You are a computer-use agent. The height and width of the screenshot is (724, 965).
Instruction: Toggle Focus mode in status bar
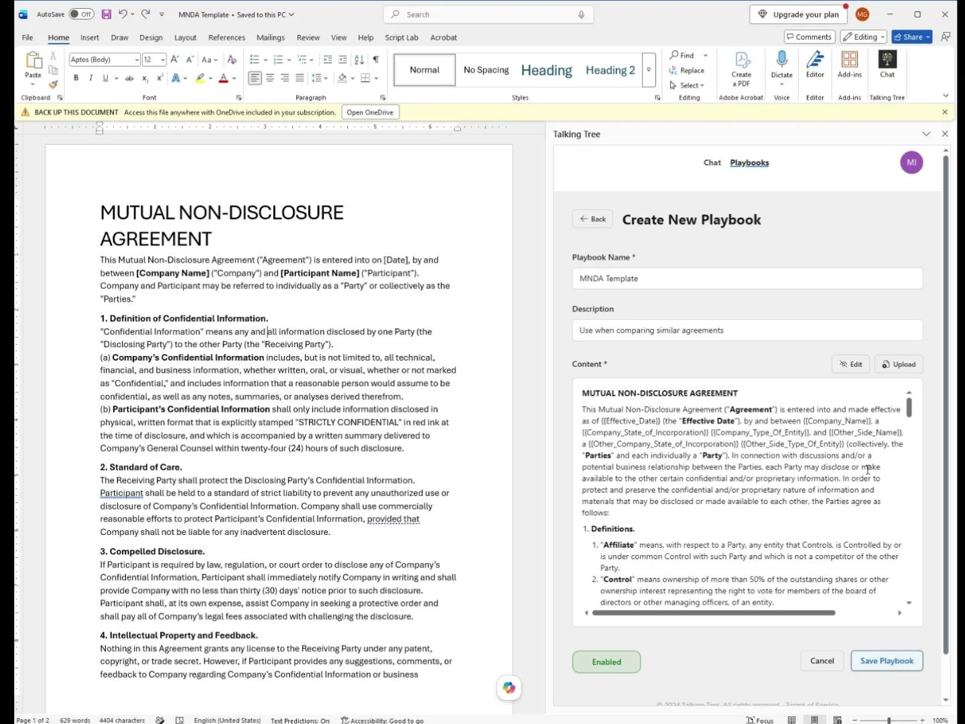point(759,720)
